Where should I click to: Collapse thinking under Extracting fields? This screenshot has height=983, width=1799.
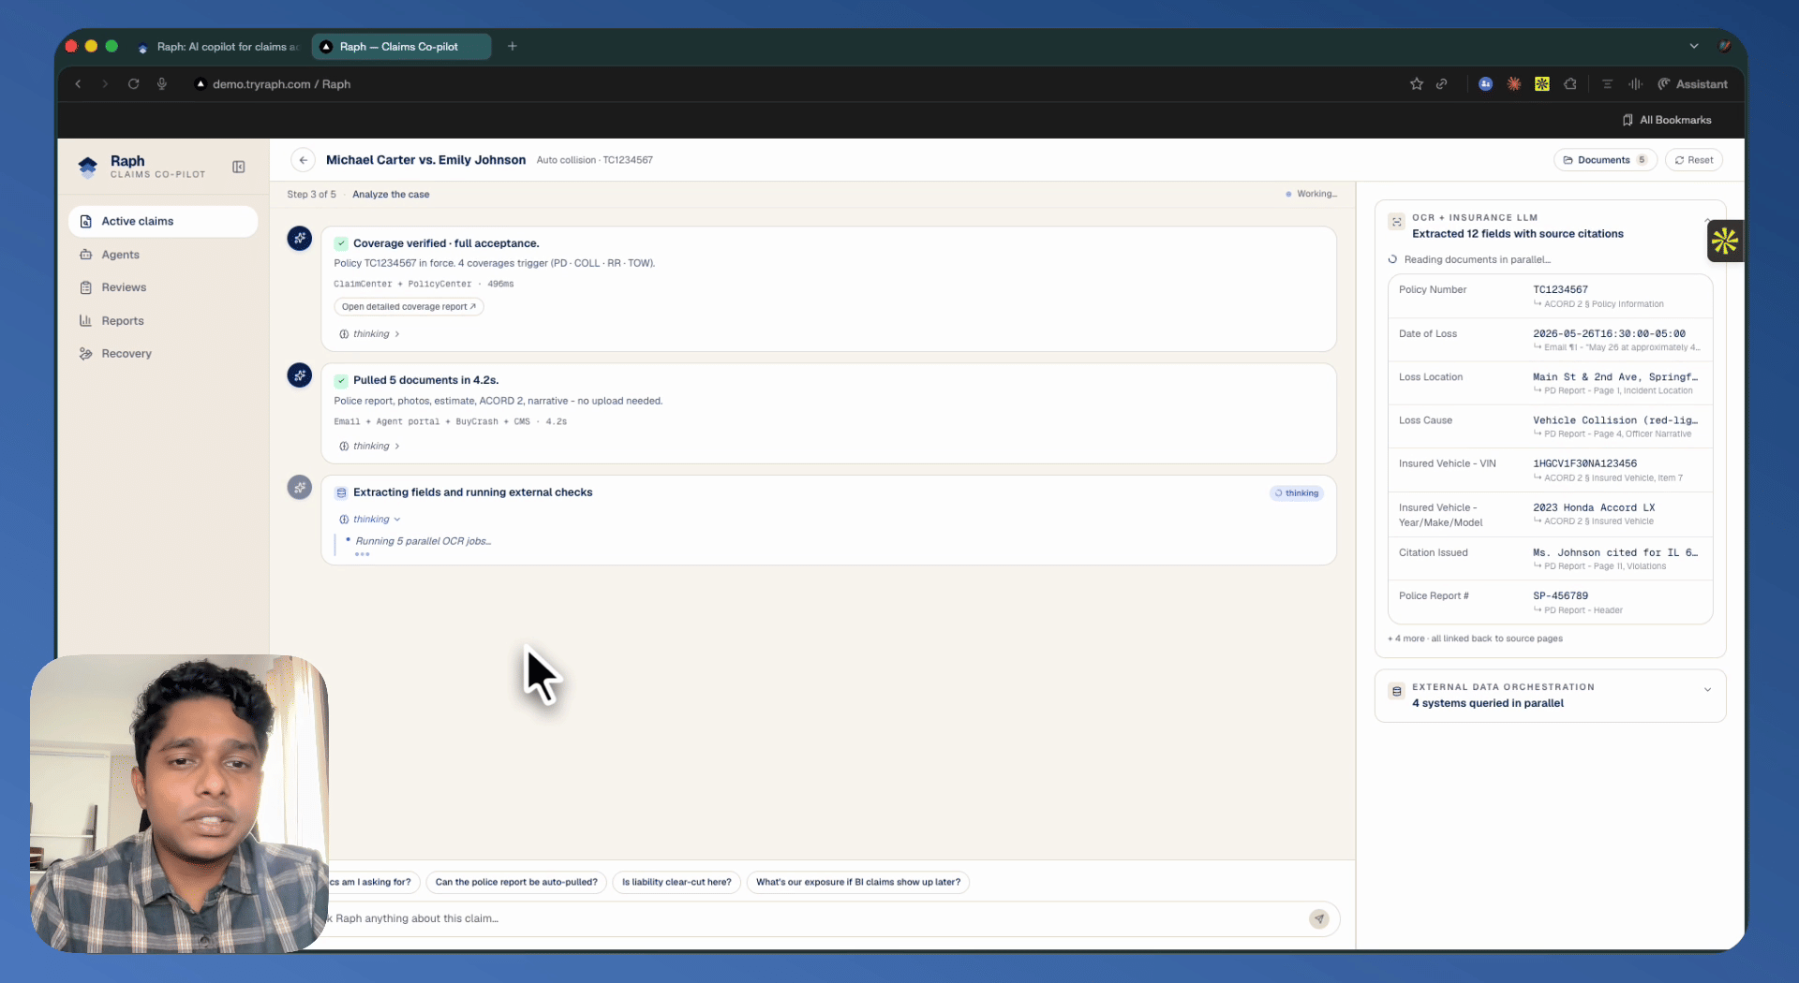(370, 520)
